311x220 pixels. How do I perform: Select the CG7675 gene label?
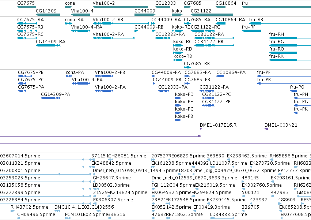26,3
